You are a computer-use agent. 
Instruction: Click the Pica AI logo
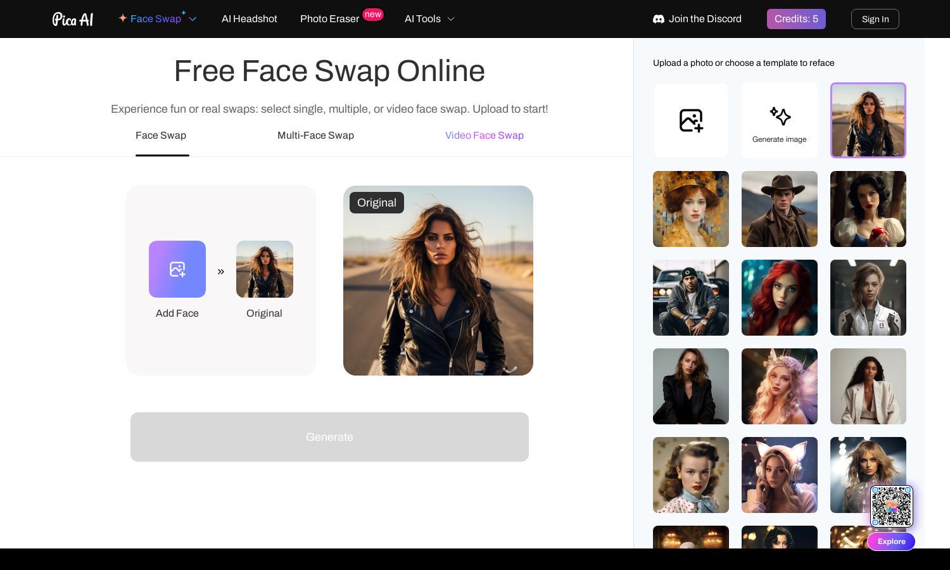click(73, 19)
